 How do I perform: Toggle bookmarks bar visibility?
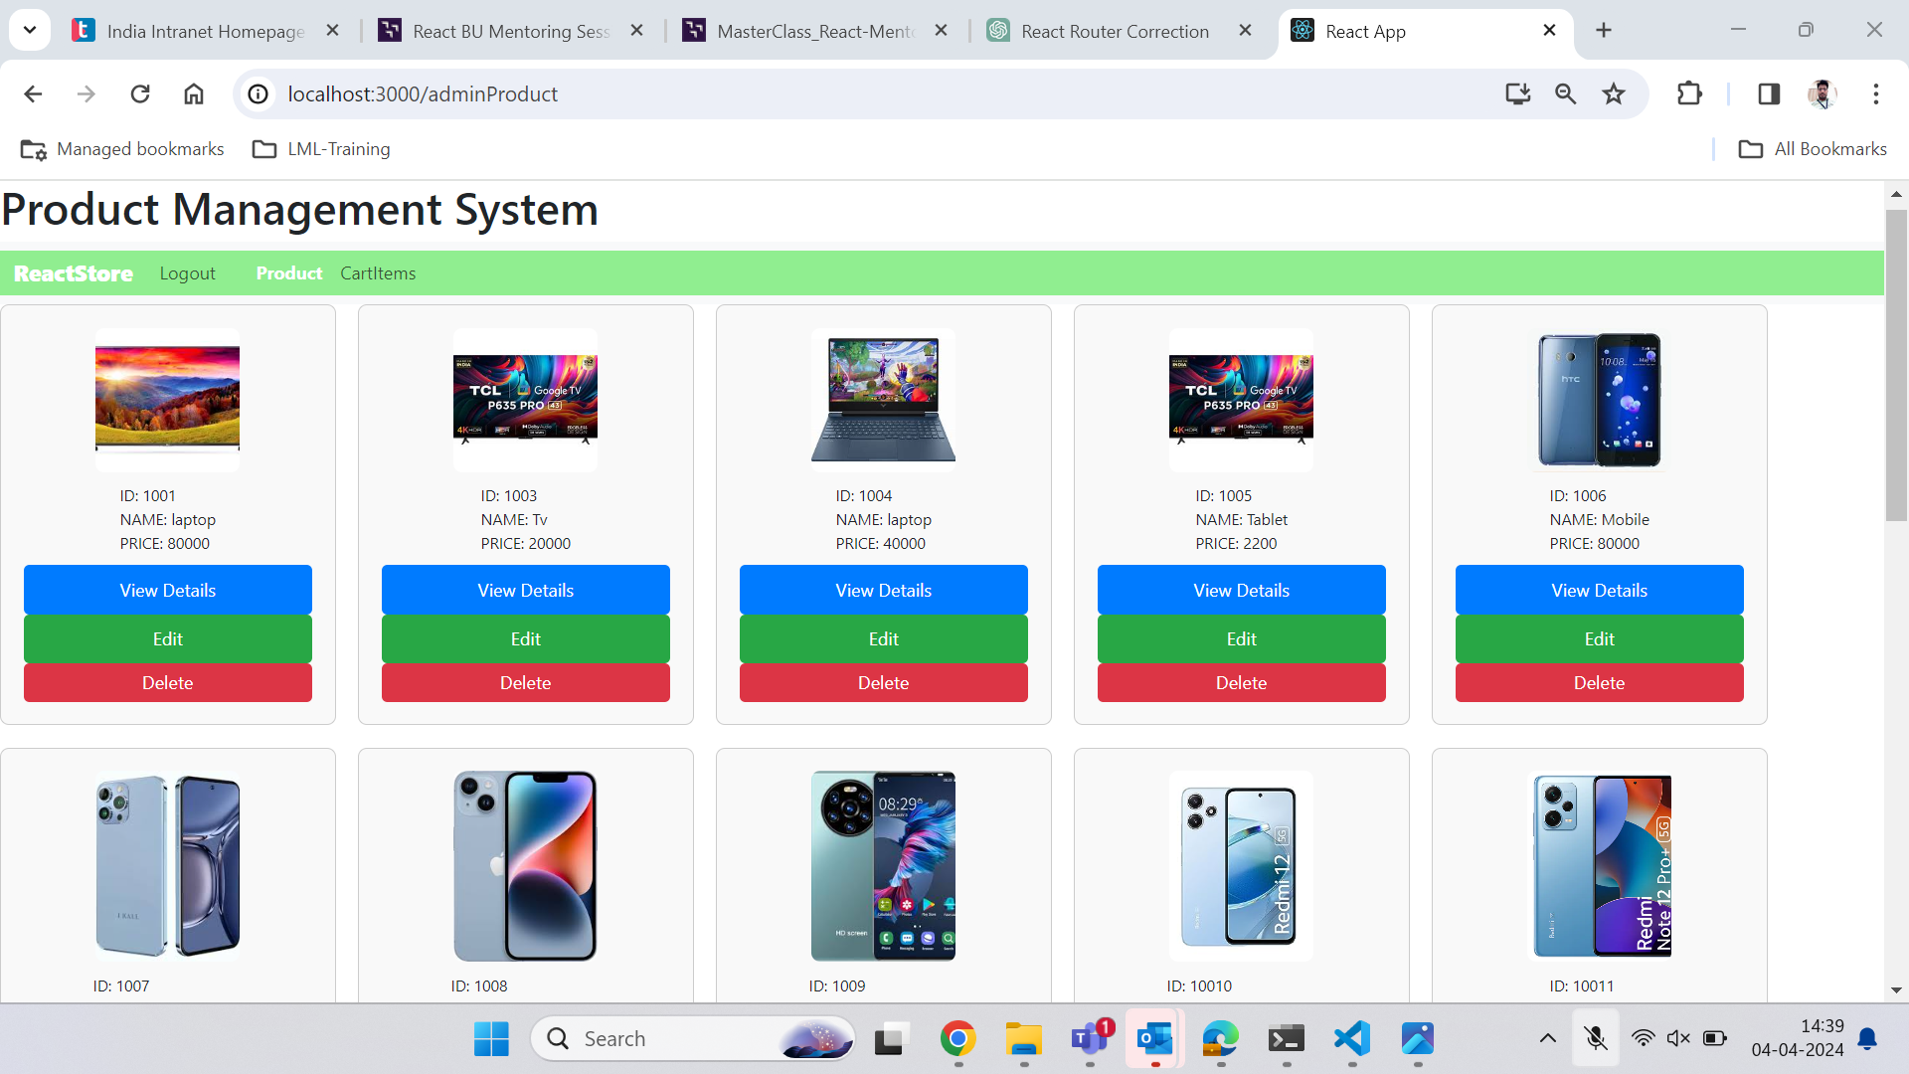(x=1770, y=94)
